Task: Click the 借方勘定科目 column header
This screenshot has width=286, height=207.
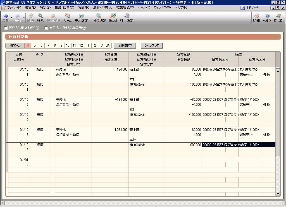Action: pos(73,54)
